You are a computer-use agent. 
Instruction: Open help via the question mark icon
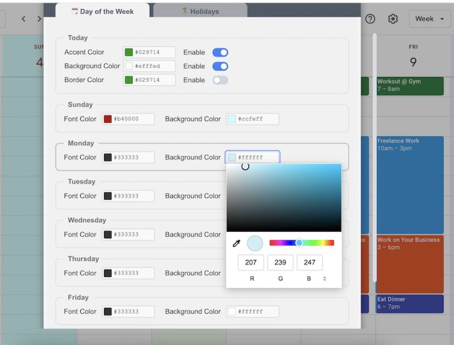(x=371, y=19)
